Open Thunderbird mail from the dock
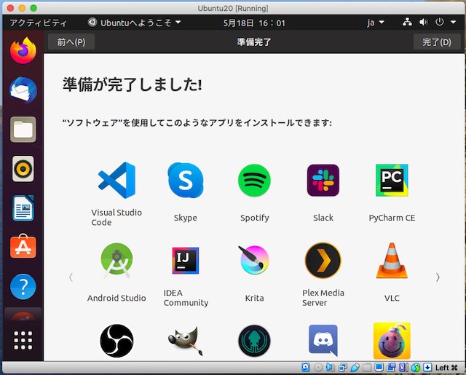 [23, 90]
